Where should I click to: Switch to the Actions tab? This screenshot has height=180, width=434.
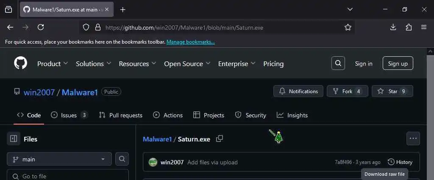[x=168, y=115]
